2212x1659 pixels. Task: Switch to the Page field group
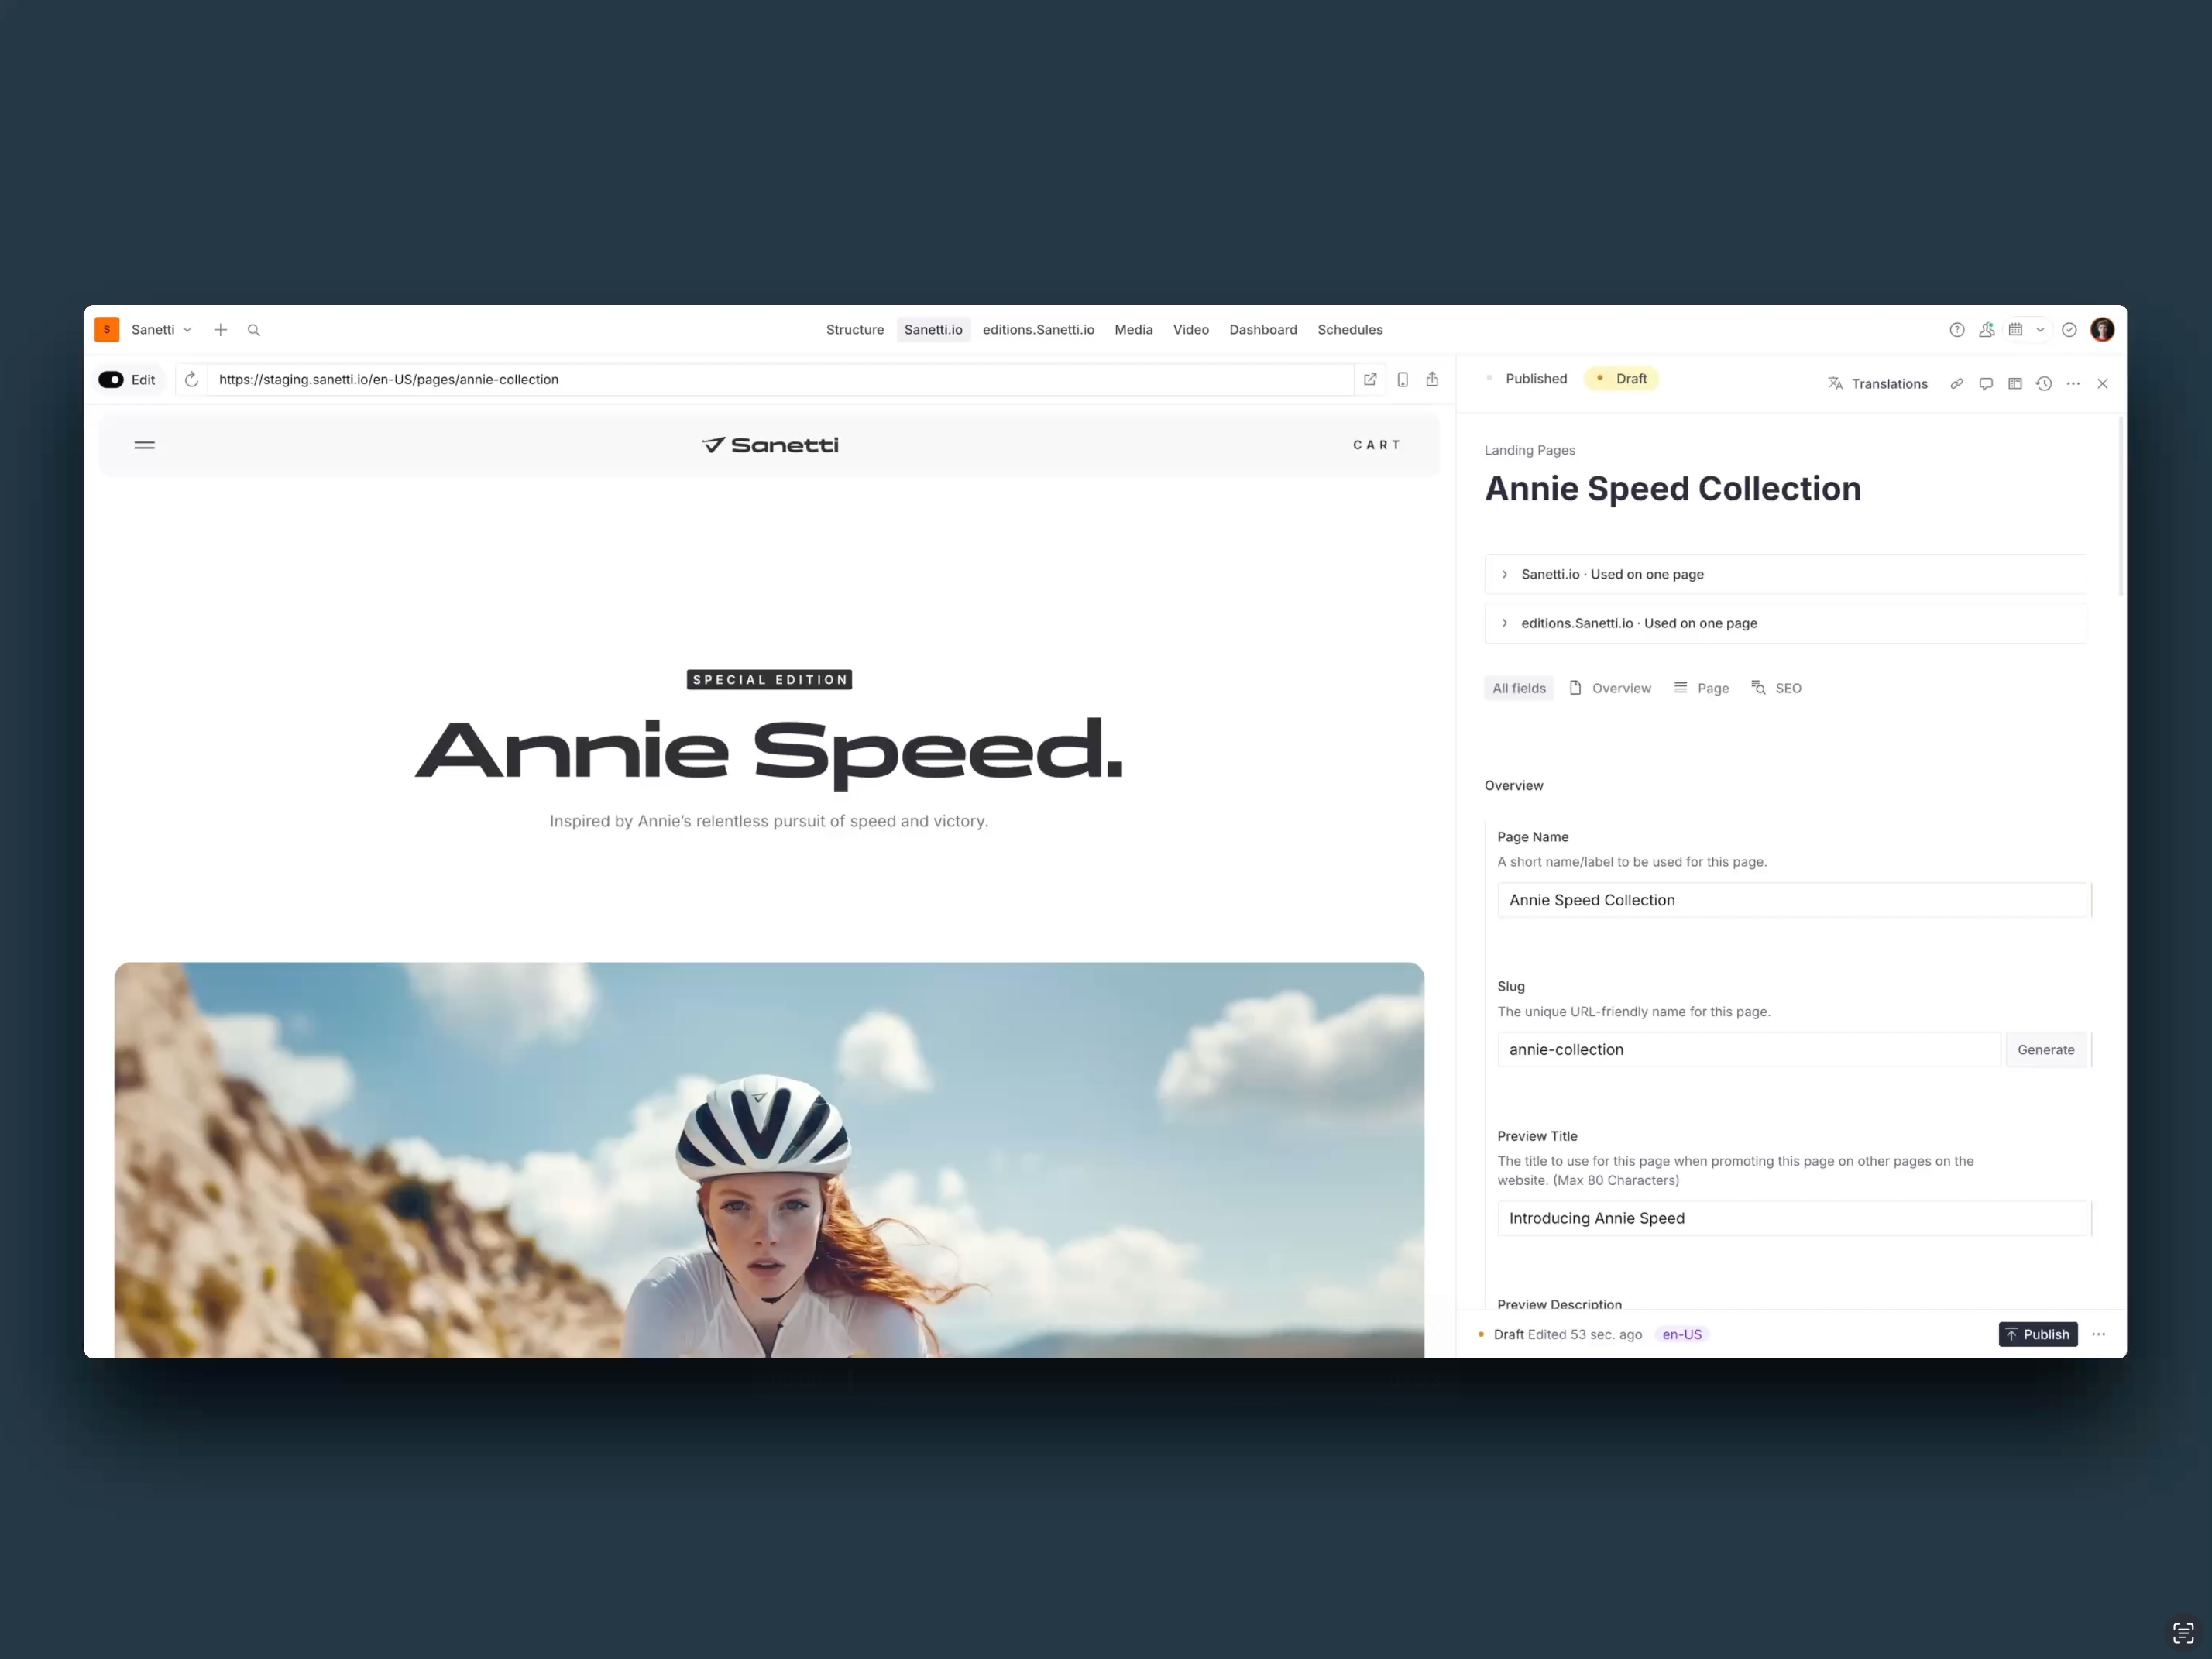pos(1701,688)
